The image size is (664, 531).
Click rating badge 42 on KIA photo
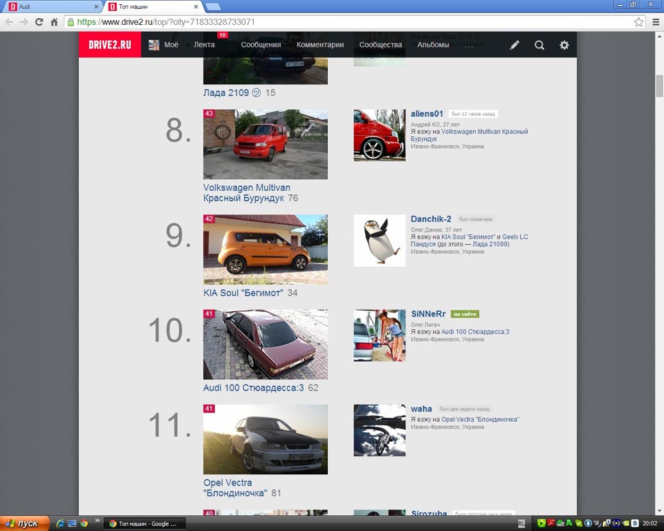click(x=209, y=218)
